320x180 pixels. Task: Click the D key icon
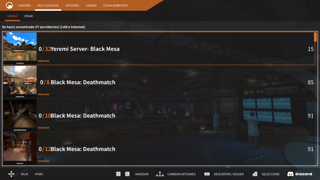(x=127, y=174)
